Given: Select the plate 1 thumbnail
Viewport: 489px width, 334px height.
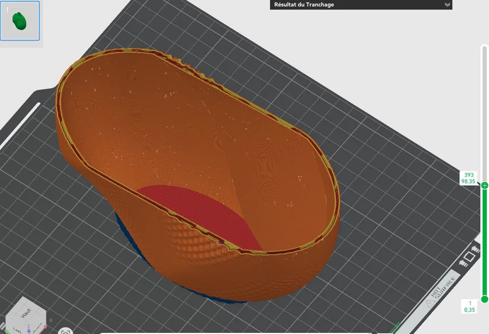Looking at the screenshot, I should (x=20, y=20).
